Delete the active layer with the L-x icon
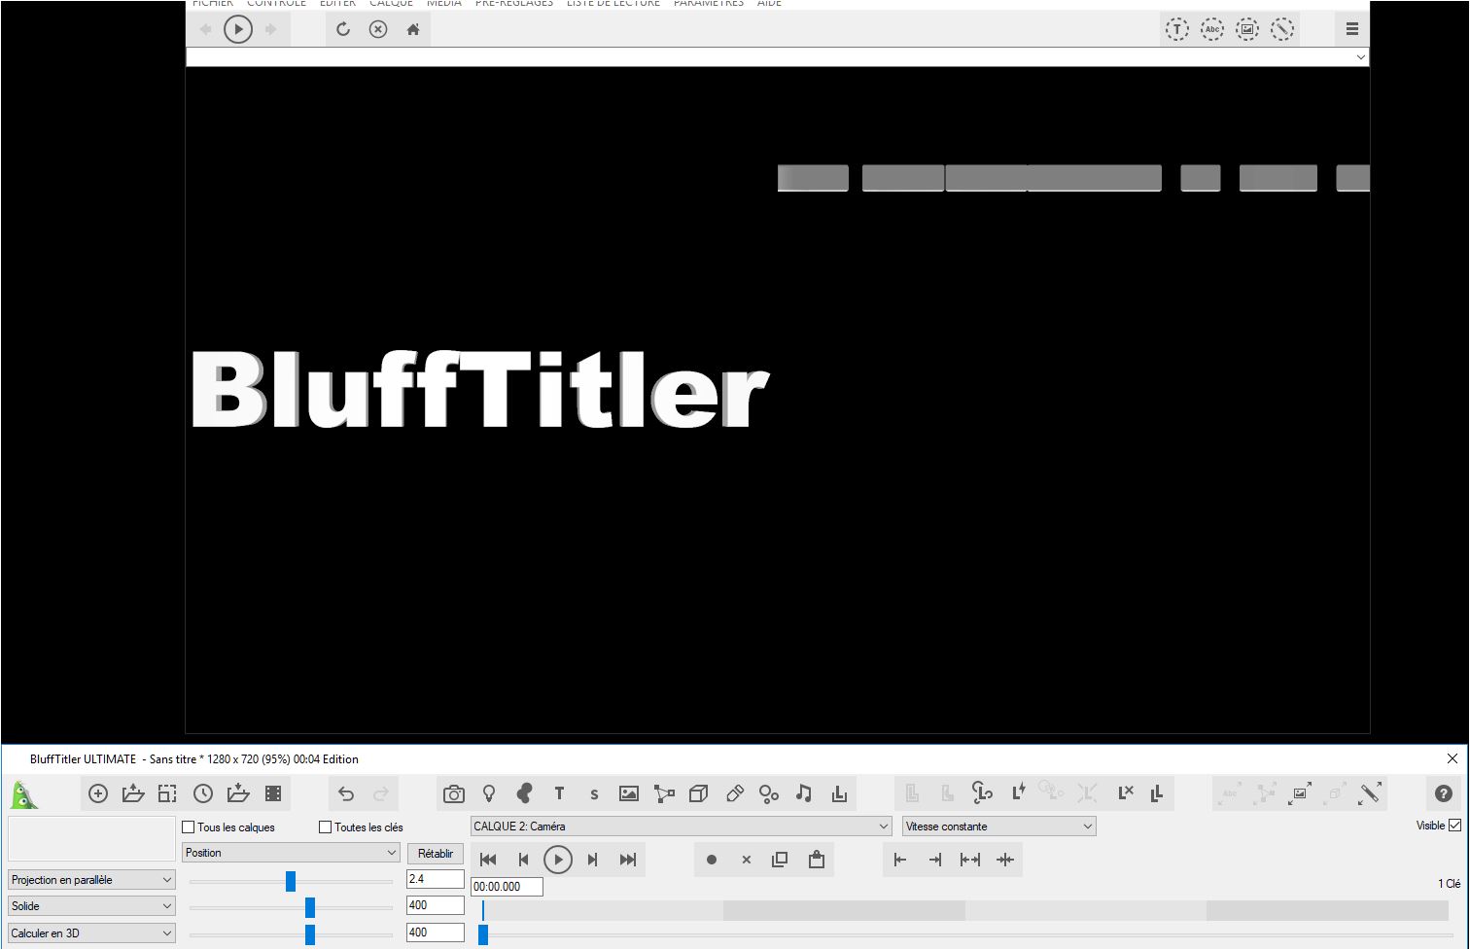Image resolution: width=1470 pixels, height=950 pixels. pos(1125,792)
